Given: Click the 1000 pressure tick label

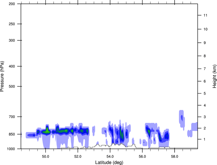Looking at the screenshot, I should pyautogui.click(x=11, y=149).
